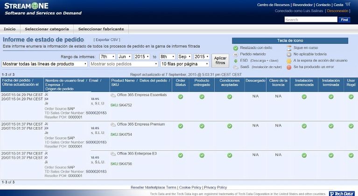
Task: Click Descargado N/A cell in Empresa Premium row
Action: (255, 126)
